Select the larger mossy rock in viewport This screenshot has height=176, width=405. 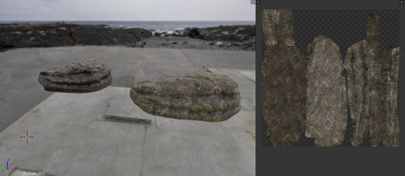click(185, 97)
